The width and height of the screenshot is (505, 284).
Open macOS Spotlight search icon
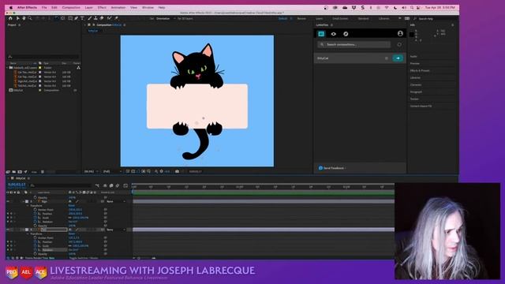coord(412,7)
